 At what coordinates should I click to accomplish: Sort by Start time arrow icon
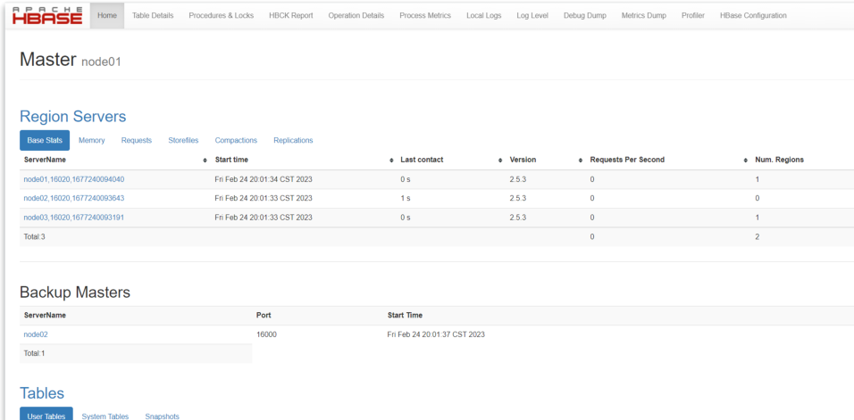coord(391,161)
